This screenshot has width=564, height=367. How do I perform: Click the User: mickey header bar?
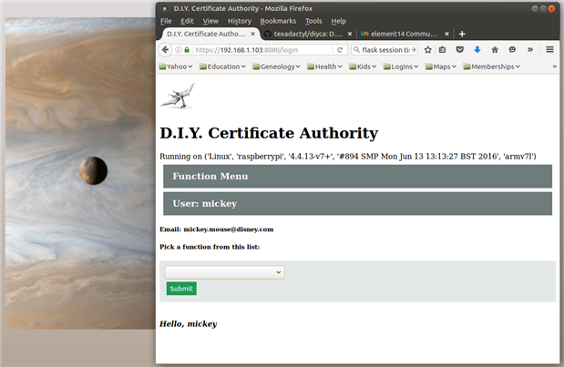[357, 203]
